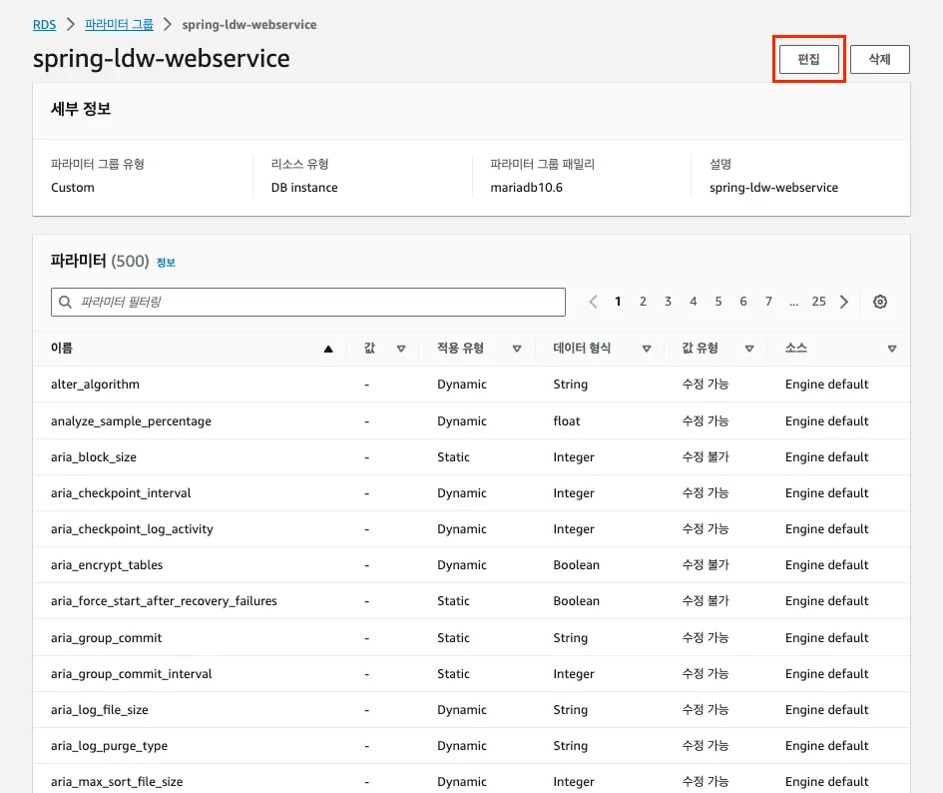
Task: Go to previous page with left chevron
Action: [x=593, y=302]
